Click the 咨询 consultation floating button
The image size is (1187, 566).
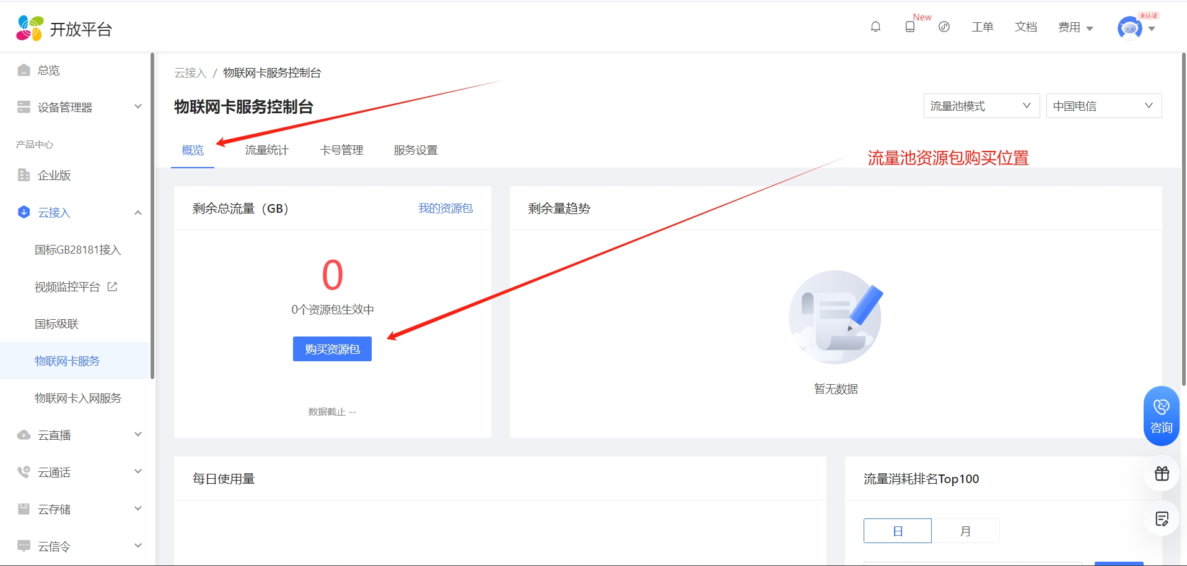coord(1161,416)
